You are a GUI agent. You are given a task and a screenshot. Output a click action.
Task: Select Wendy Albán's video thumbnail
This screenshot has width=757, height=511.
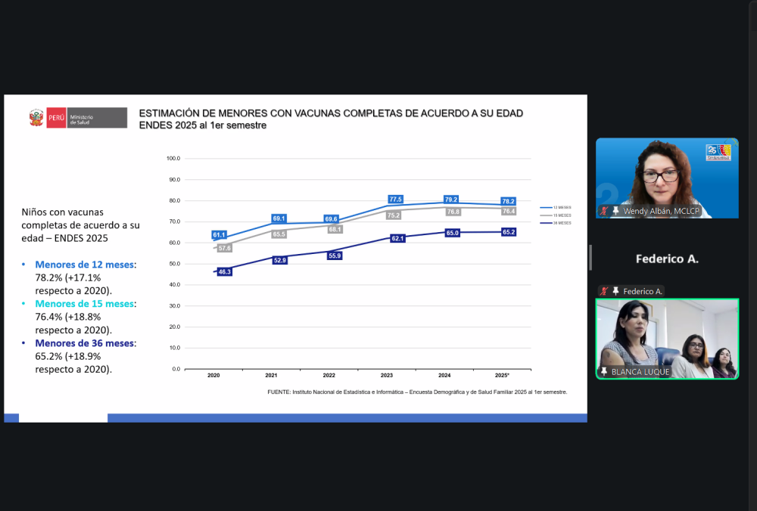pyautogui.click(x=667, y=178)
